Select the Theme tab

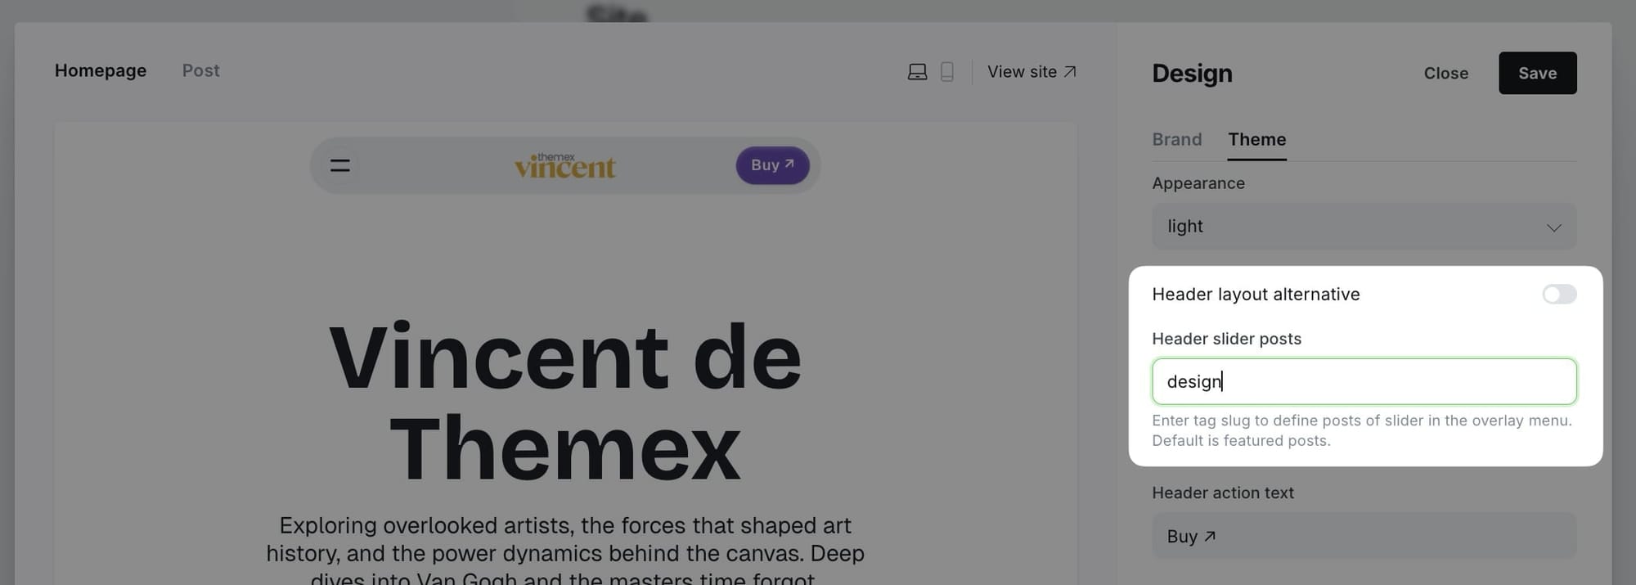1256,139
